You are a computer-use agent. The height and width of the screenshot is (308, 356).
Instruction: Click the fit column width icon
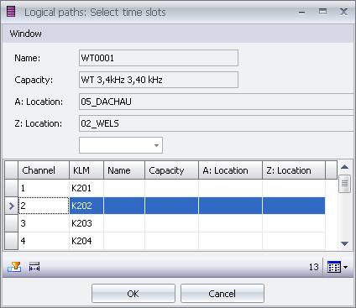(34, 267)
